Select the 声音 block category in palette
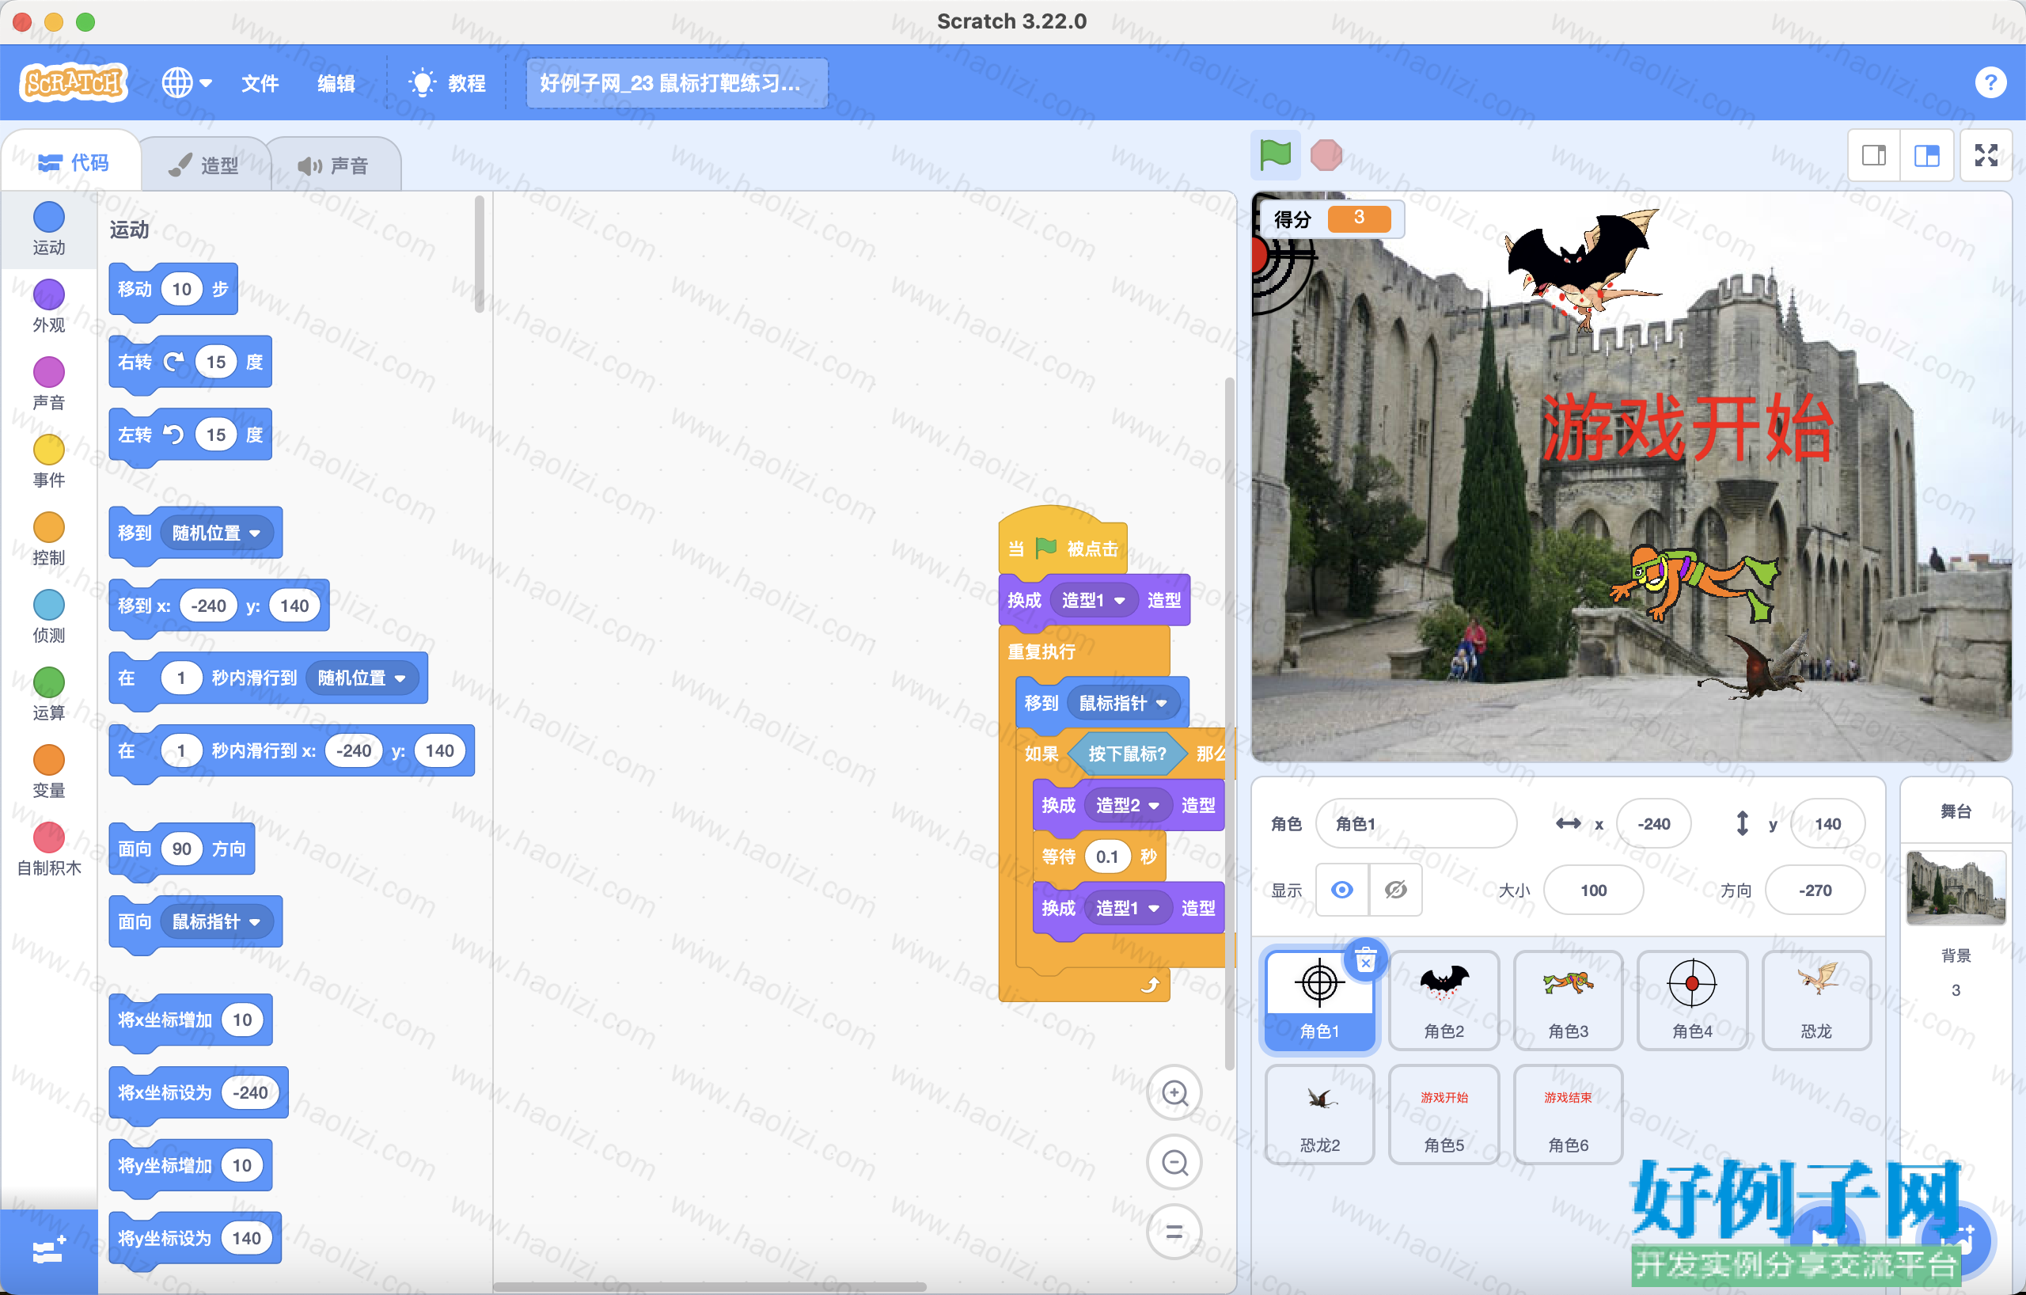The image size is (2026, 1295). point(49,384)
